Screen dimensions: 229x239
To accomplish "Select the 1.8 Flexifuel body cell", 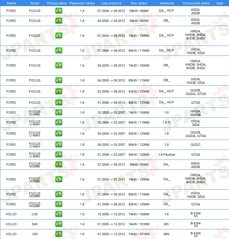I will [167, 155].
